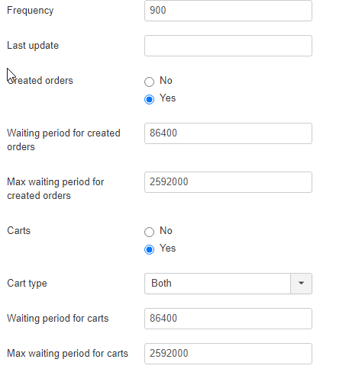Choose No radio for Carts

pyautogui.click(x=149, y=232)
